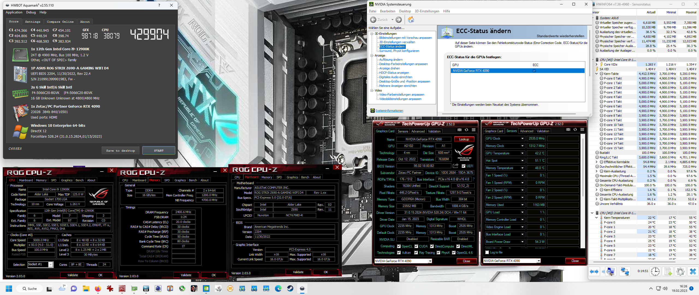The width and height of the screenshot is (699, 295).
Task: Click the HWiNFO log file add icon
Action: [668, 272]
